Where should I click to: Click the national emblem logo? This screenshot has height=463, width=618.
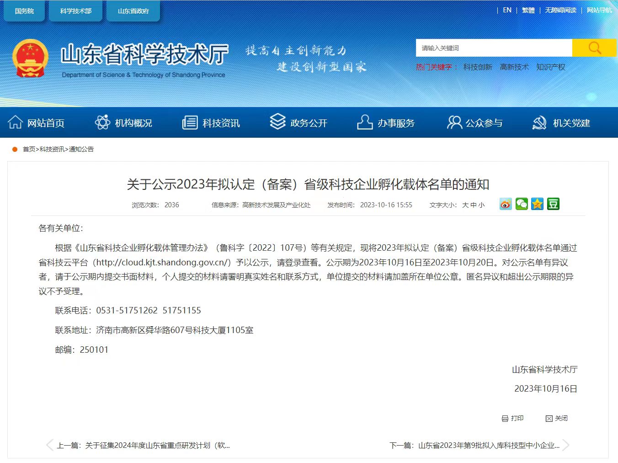[x=30, y=58]
